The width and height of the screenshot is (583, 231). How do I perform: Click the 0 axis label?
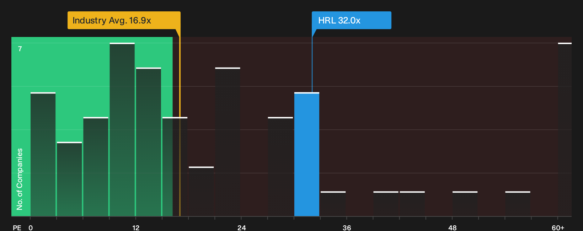point(31,228)
